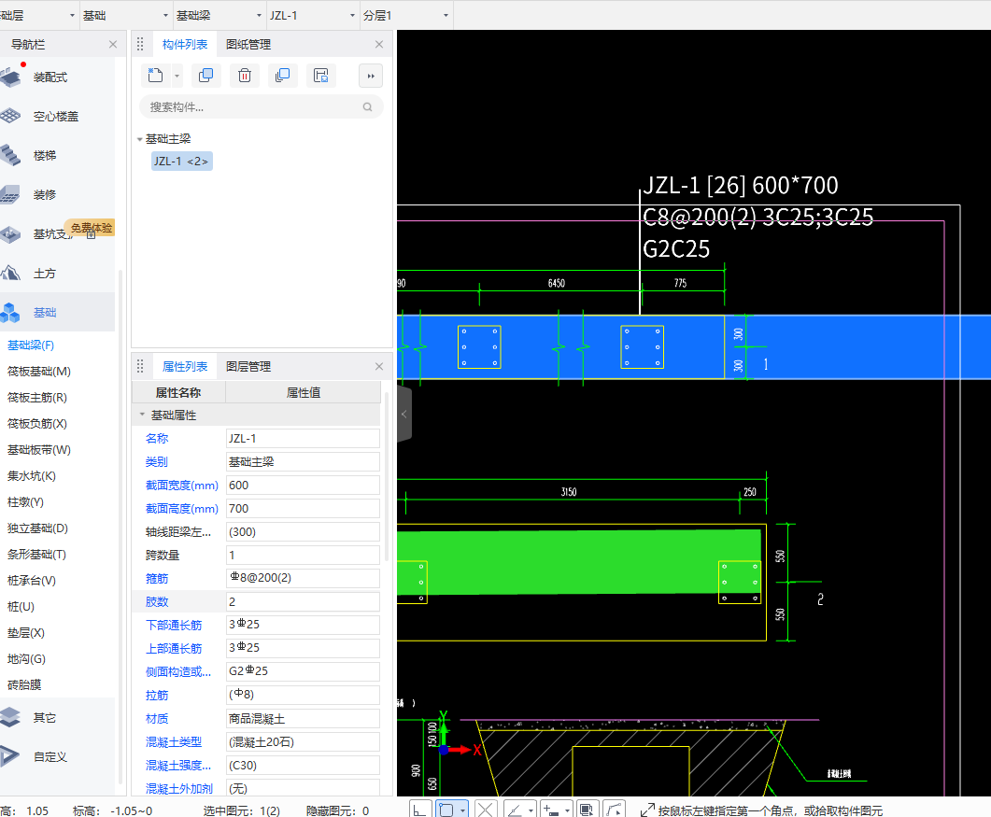Select 桩(U) in foundation list
The image size is (991, 817).
pos(21,607)
